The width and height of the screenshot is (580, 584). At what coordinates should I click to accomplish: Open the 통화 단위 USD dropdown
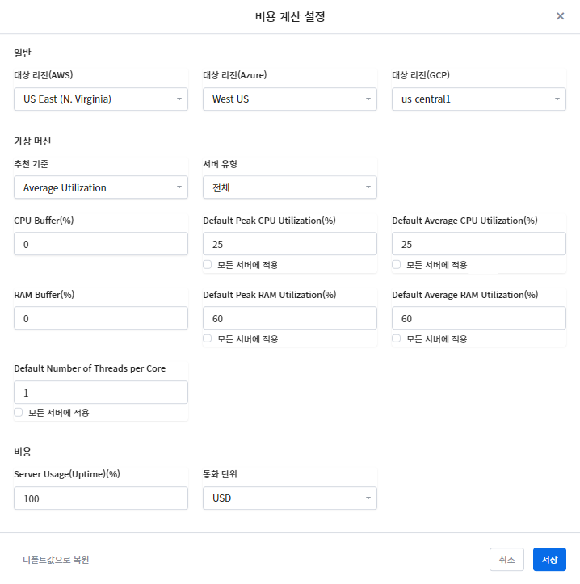click(289, 498)
